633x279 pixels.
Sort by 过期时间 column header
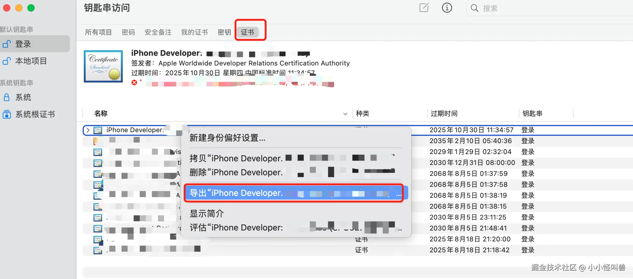click(444, 113)
